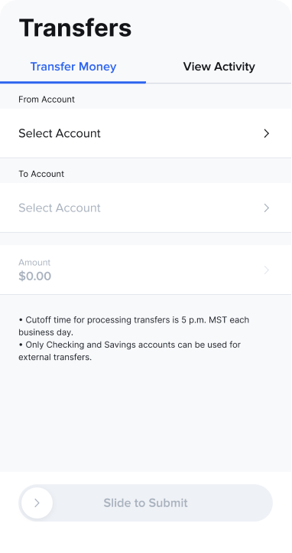This screenshot has height=553, width=292.
Task: Click the To Account section label
Action: coord(41,174)
